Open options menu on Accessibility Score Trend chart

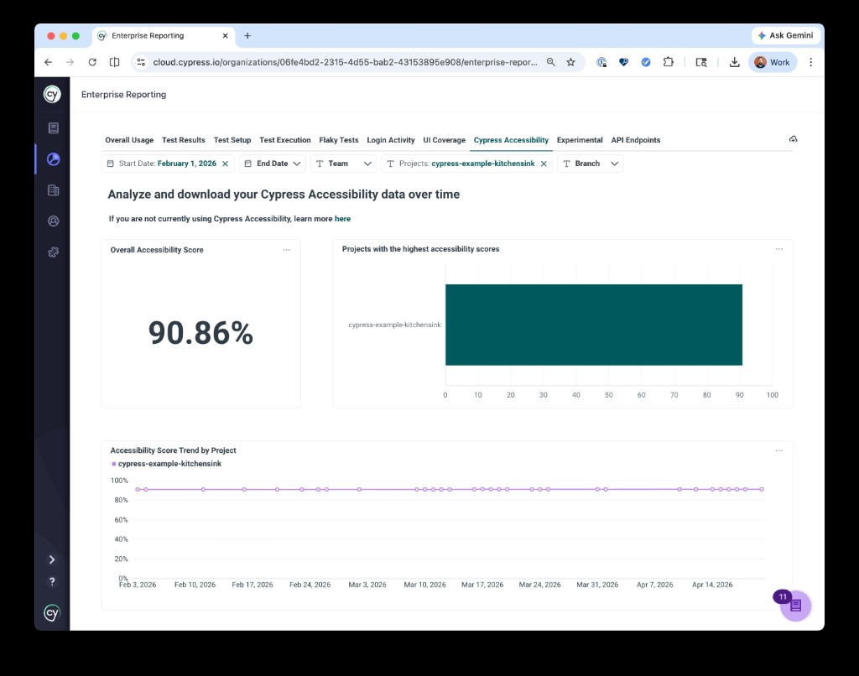click(x=779, y=451)
